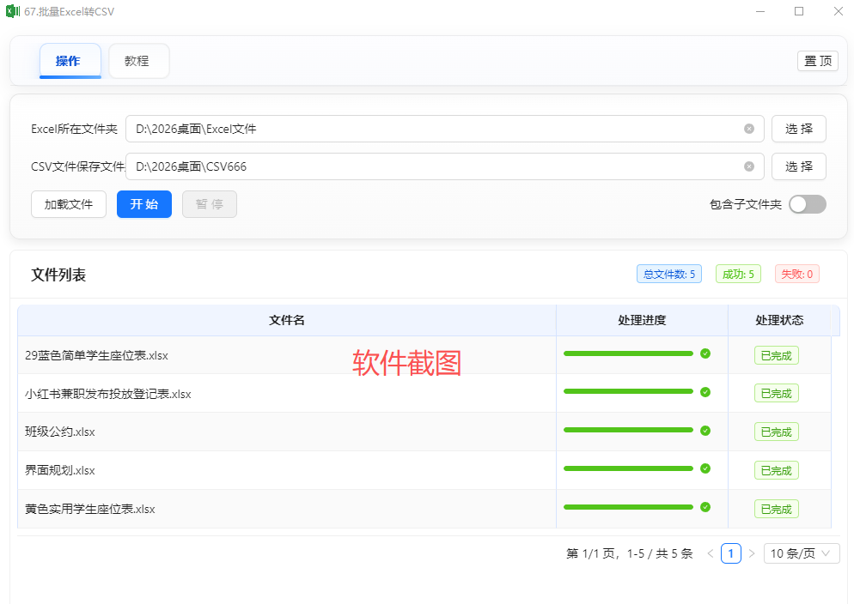Switch to the 教程 tab
Screen dimensions: 854x604
tap(137, 61)
